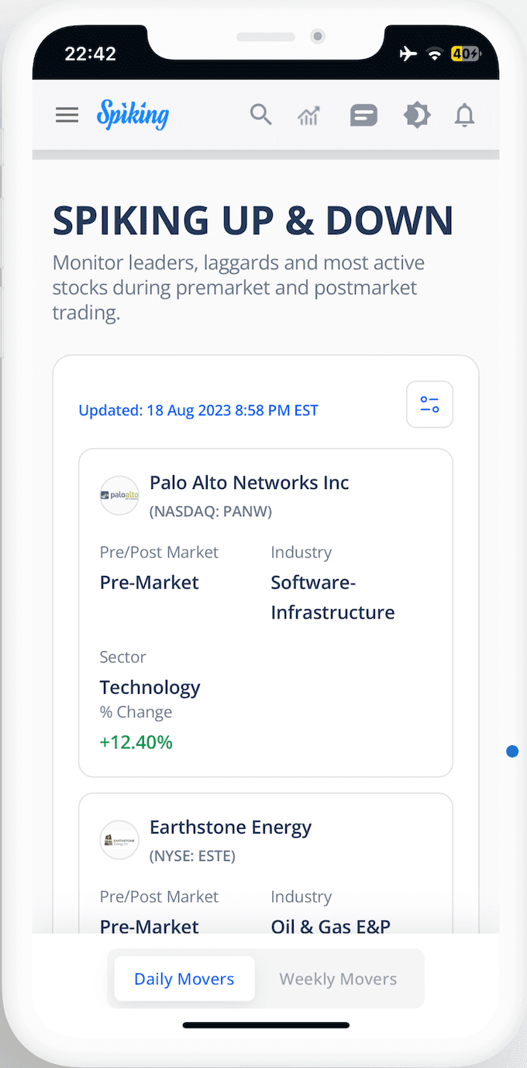The height and width of the screenshot is (1068, 527).
Task: Open the search magnifier icon
Action: click(261, 115)
